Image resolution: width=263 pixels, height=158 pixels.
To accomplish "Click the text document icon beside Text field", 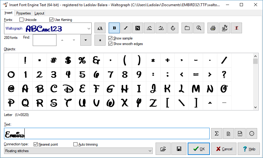I will [228, 134].
